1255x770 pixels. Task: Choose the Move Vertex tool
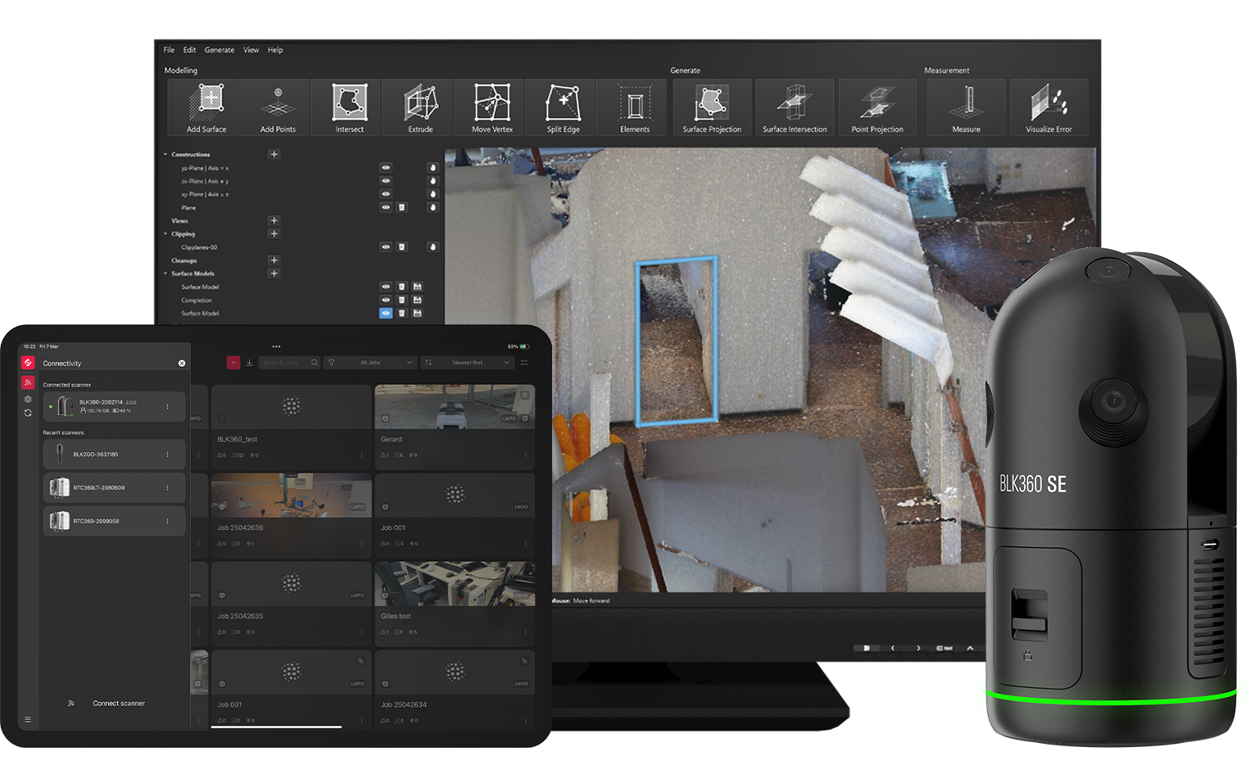(x=492, y=106)
